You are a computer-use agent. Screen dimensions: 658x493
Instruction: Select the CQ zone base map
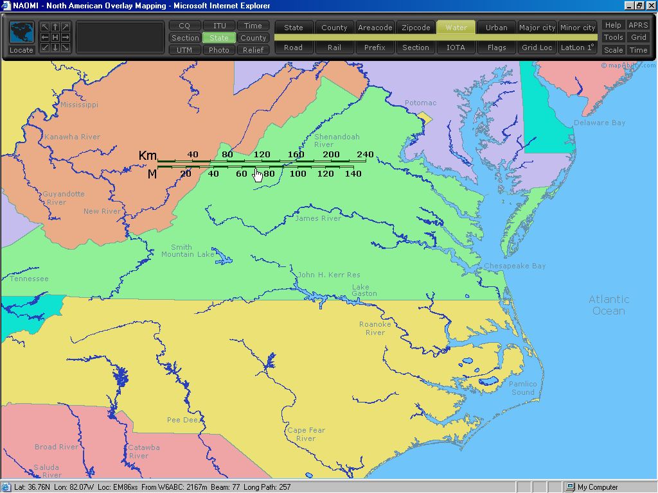[184, 26]
